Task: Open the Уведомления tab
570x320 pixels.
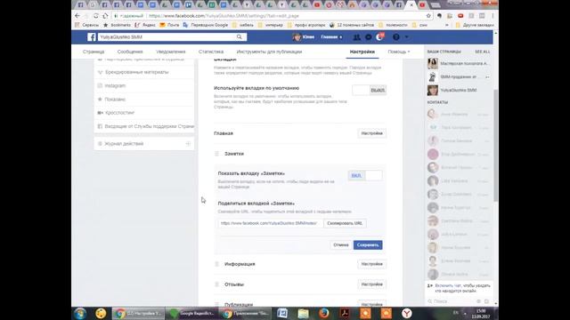Action: (170, 52)
